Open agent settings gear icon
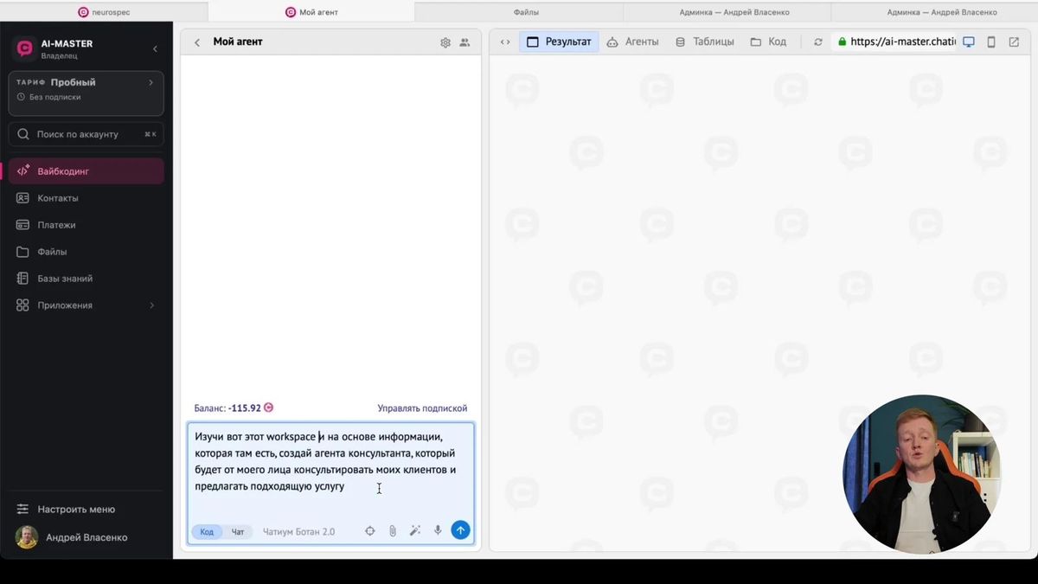Viewport: 1038px width, 584px height. 445,42
